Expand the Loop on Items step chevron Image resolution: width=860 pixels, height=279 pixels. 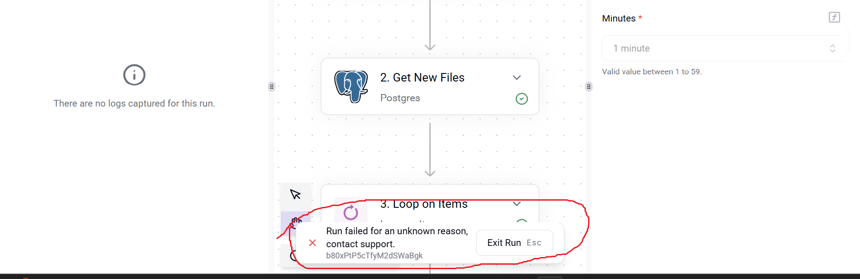[x=516, y=204]
